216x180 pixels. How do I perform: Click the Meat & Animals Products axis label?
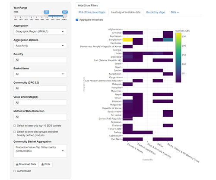[x=159, y=151]
